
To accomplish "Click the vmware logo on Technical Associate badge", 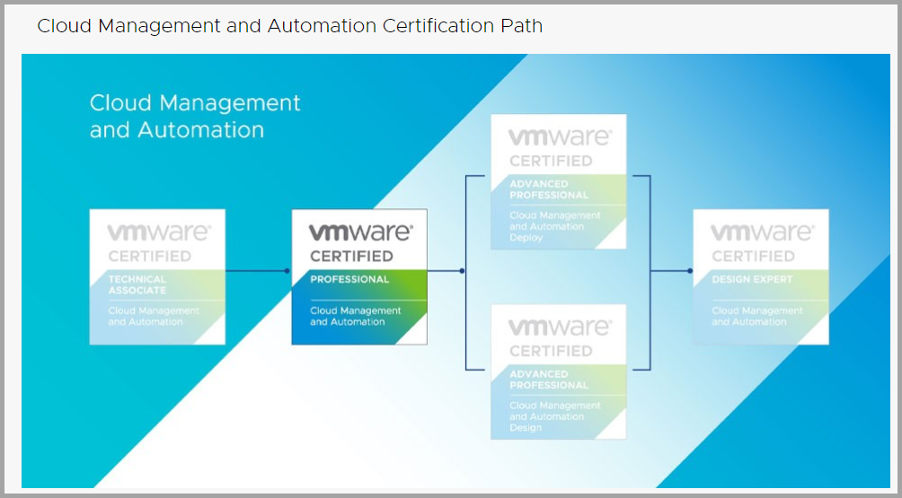I will (x=159, y=232).
